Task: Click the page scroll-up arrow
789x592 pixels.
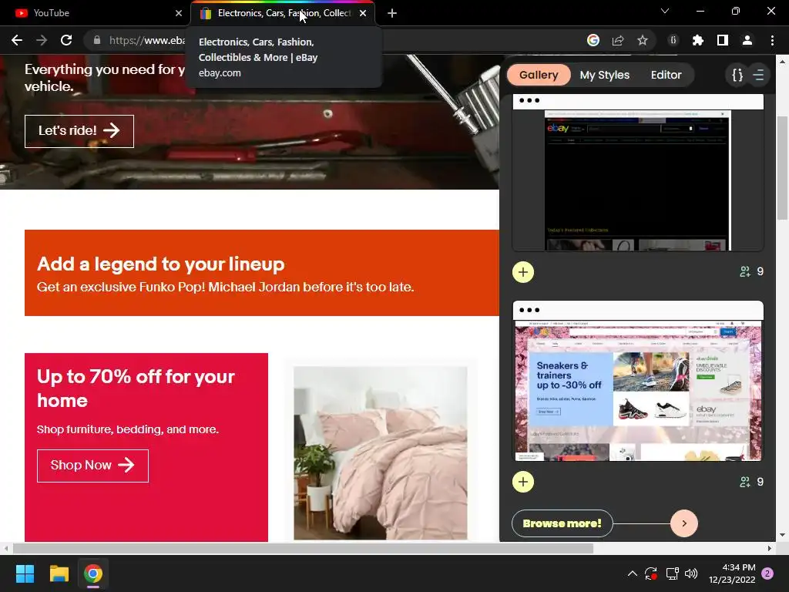Action: pos(782,62)
